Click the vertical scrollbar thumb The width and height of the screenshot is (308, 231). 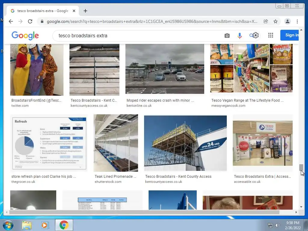click(301, 168)
